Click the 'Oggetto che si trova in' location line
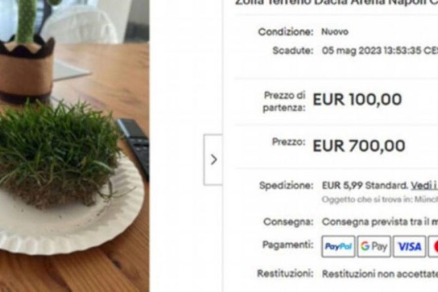 (380, 199)
